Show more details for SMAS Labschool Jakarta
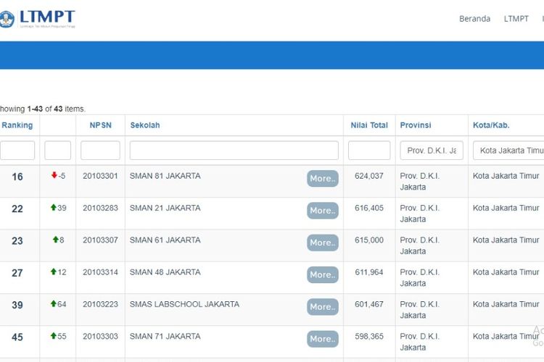 (322, 307)
